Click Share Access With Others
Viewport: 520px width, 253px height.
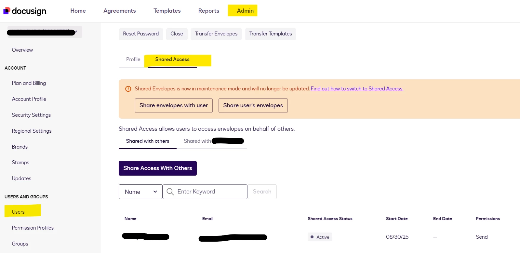158,168
